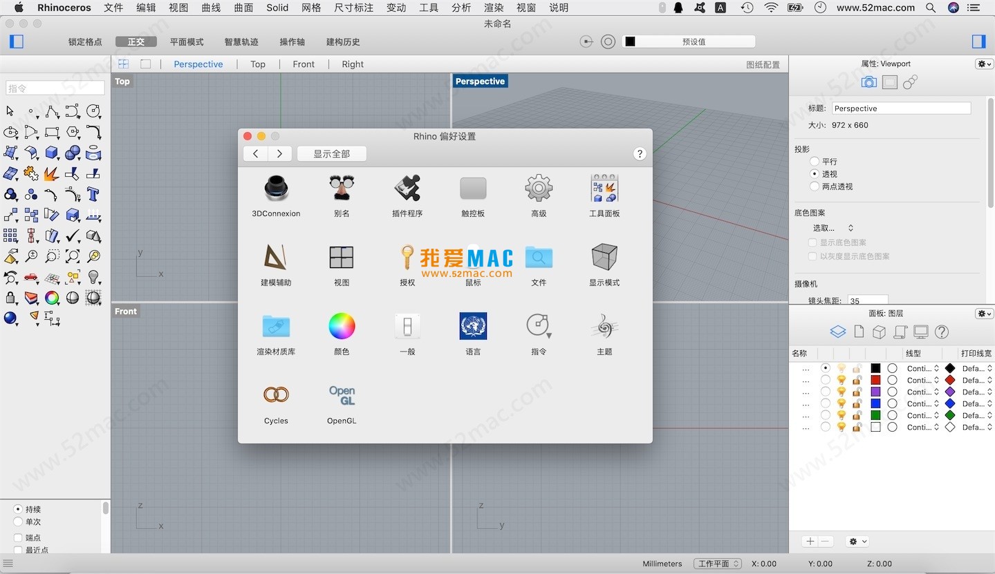Open the OpenGL preferences pane
995x574 pixels.
tap(342, 403)
